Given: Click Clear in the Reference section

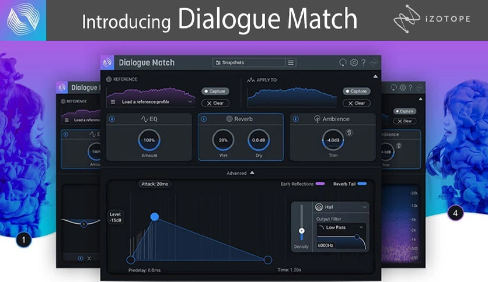Looking at the screenshot, I should pyautogui.click(x=215, y=103).
